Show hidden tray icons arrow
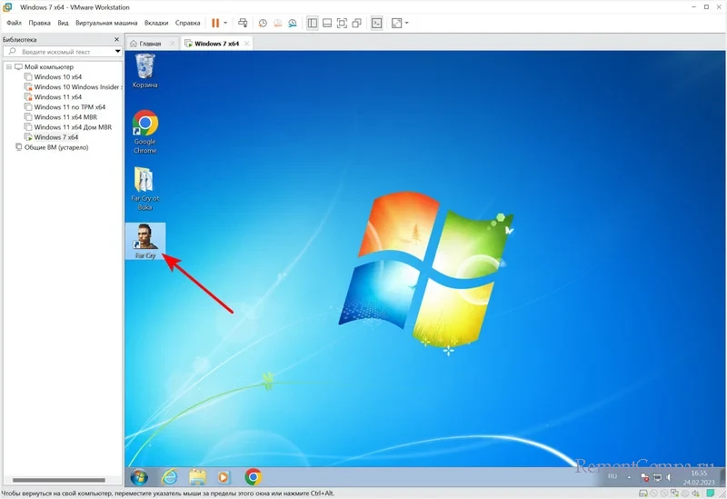The image size is (727, 499). 629,477
